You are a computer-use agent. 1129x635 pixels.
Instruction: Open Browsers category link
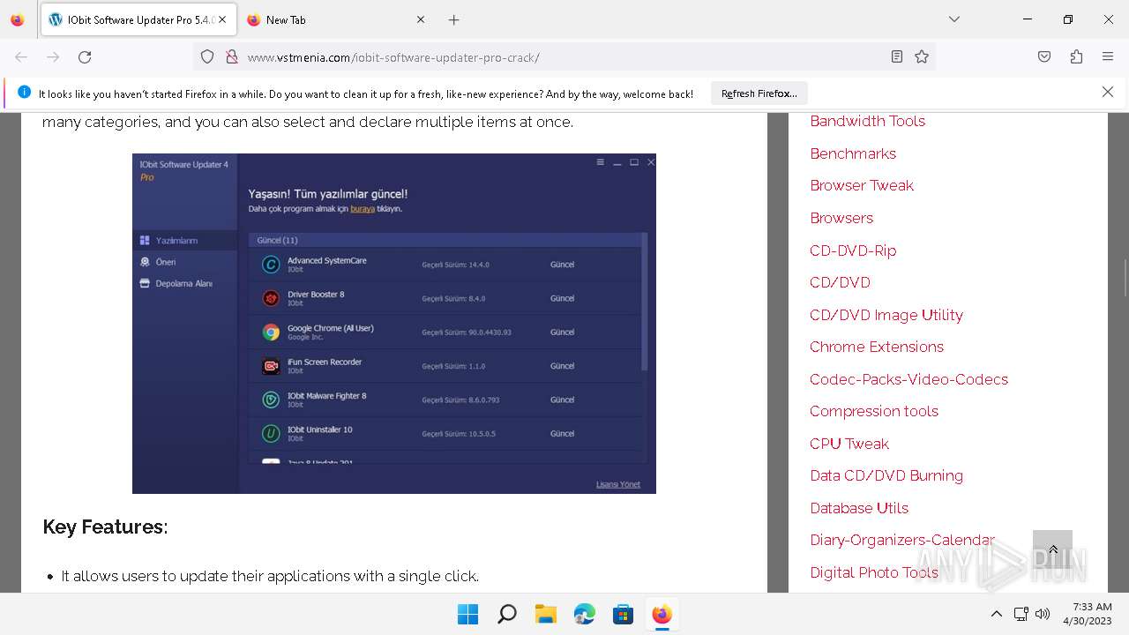click(841, 218)
